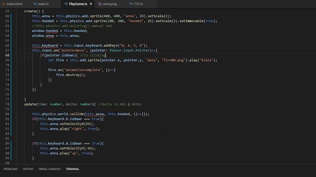Click 'addKeys' on line 66
The width and height of the screenshot is (316, 177).
[111, 46]
